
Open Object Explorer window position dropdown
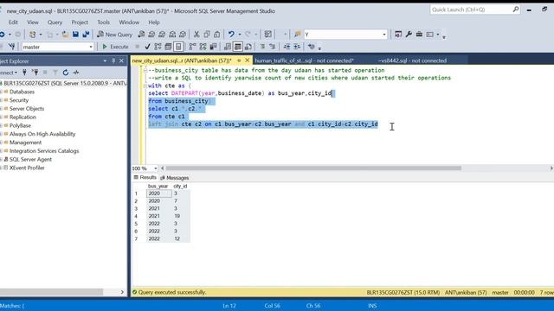click(x=105, y=61)
